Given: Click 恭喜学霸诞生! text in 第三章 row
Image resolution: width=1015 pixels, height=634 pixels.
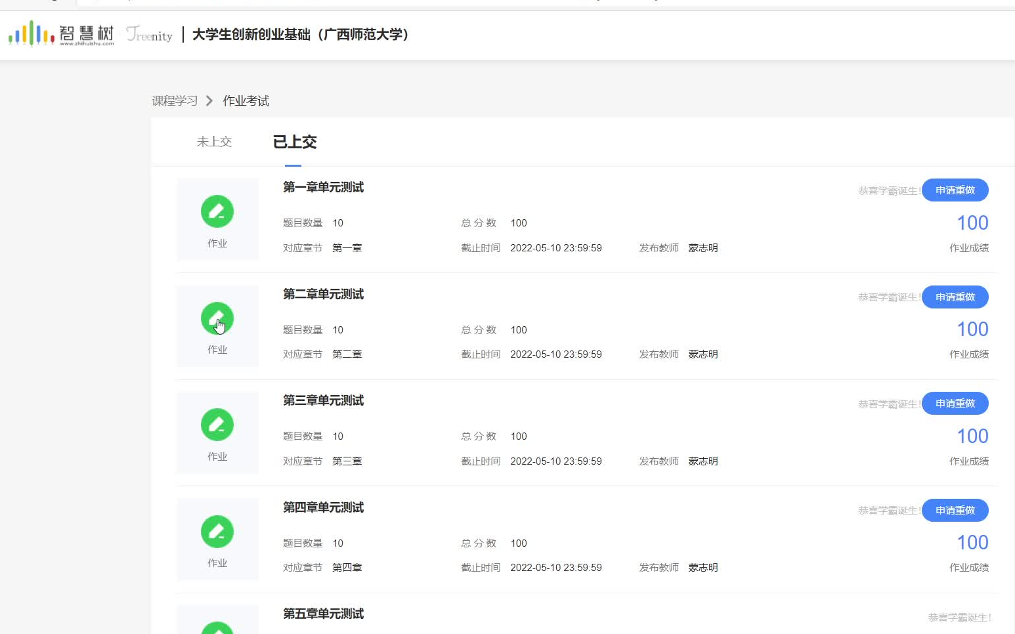Looking at the screenshot, I should [x=890, y=404].
